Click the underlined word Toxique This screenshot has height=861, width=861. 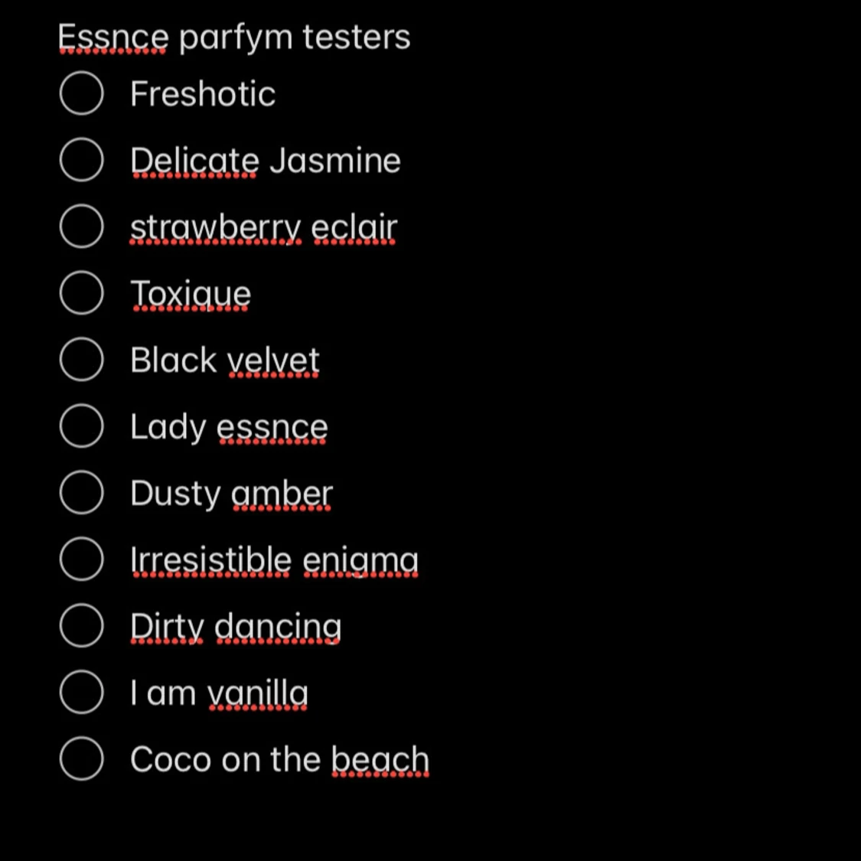pyautogui.click(x=191, y=294)
